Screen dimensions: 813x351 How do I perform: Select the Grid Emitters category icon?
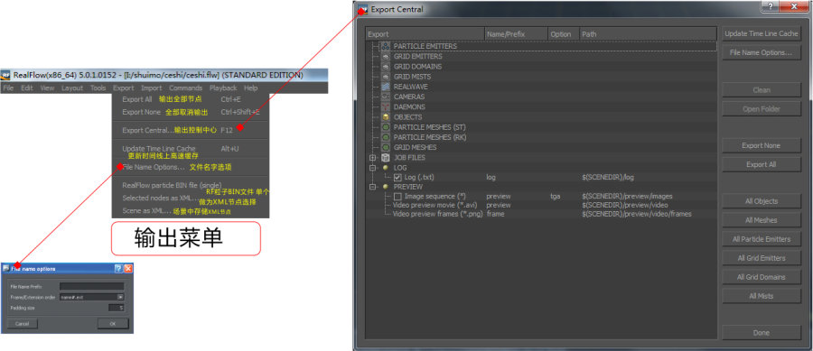coord(385,57)
